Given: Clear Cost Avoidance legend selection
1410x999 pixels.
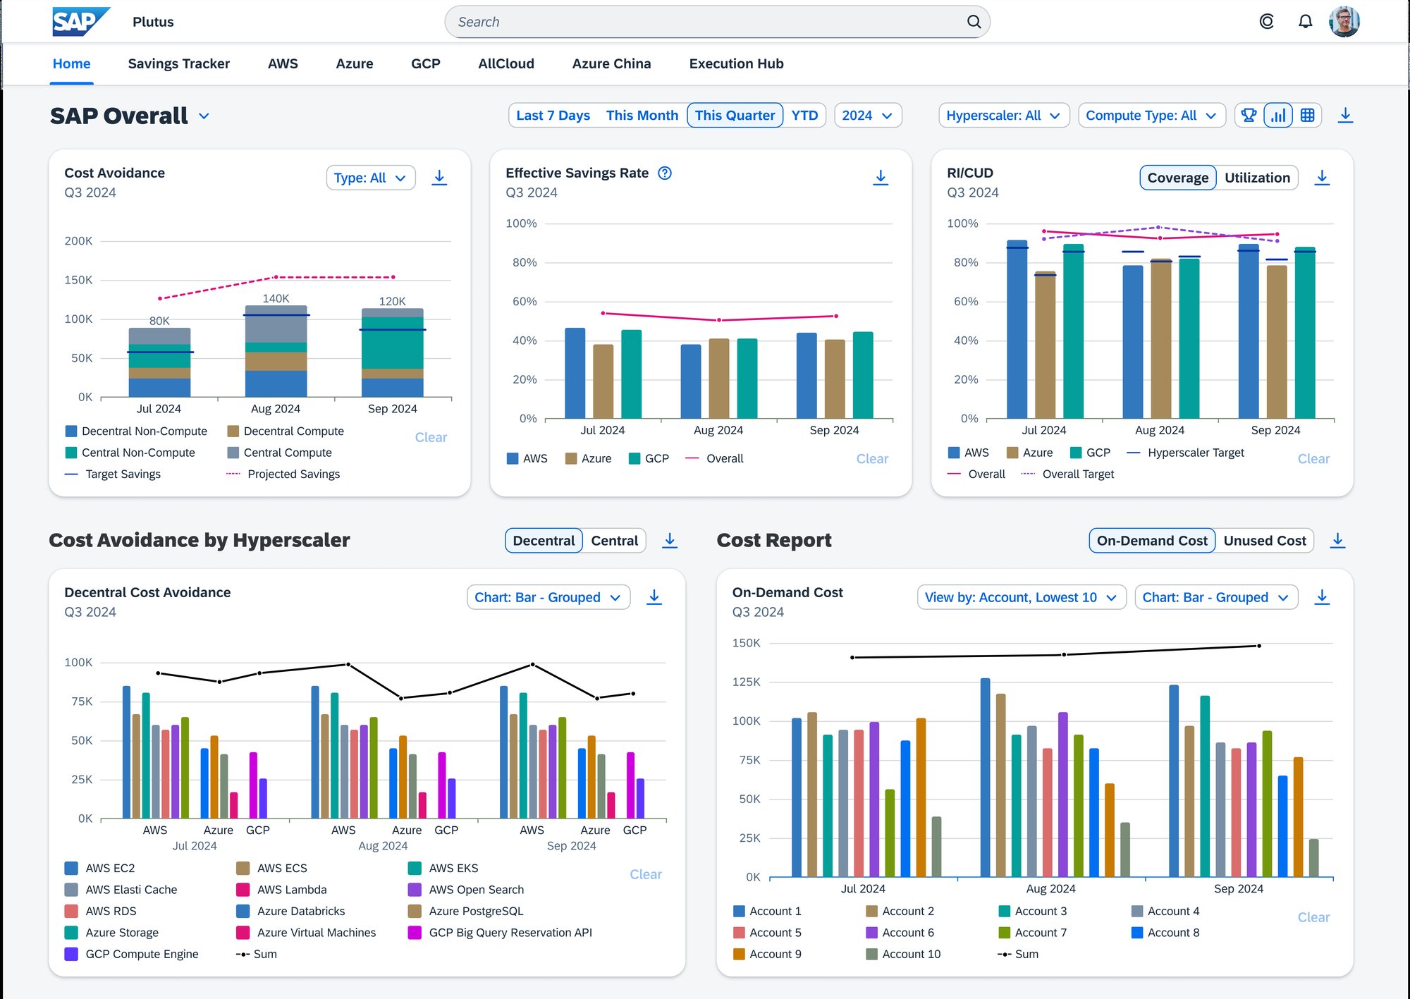Looking at the screenshot, I should pyautogui.click(x=431, y=437).
